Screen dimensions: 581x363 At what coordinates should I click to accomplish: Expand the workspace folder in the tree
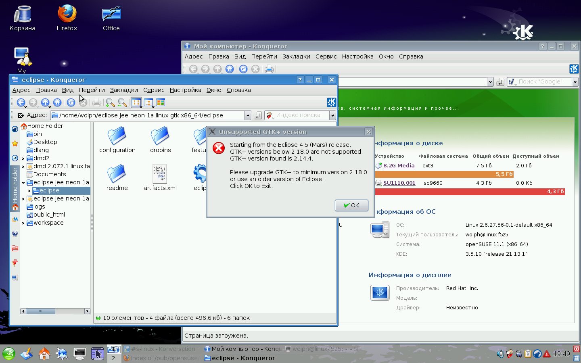[x=23, y=223]
